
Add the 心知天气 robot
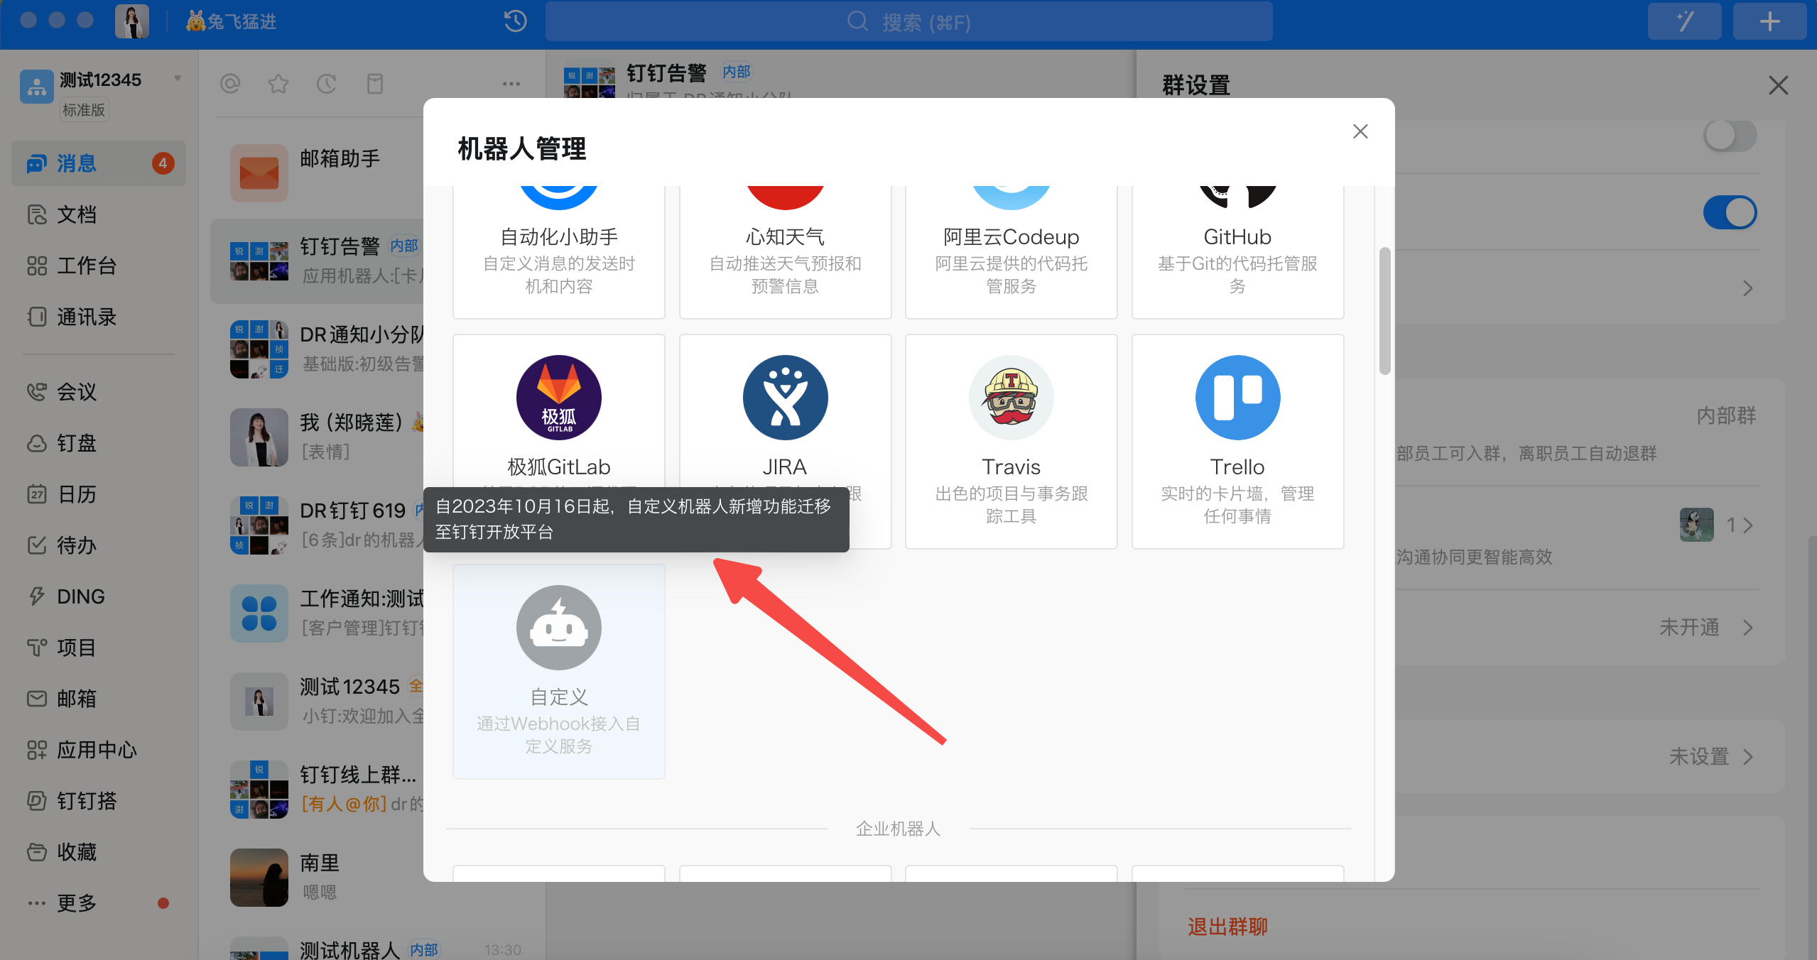coord(785,252)
